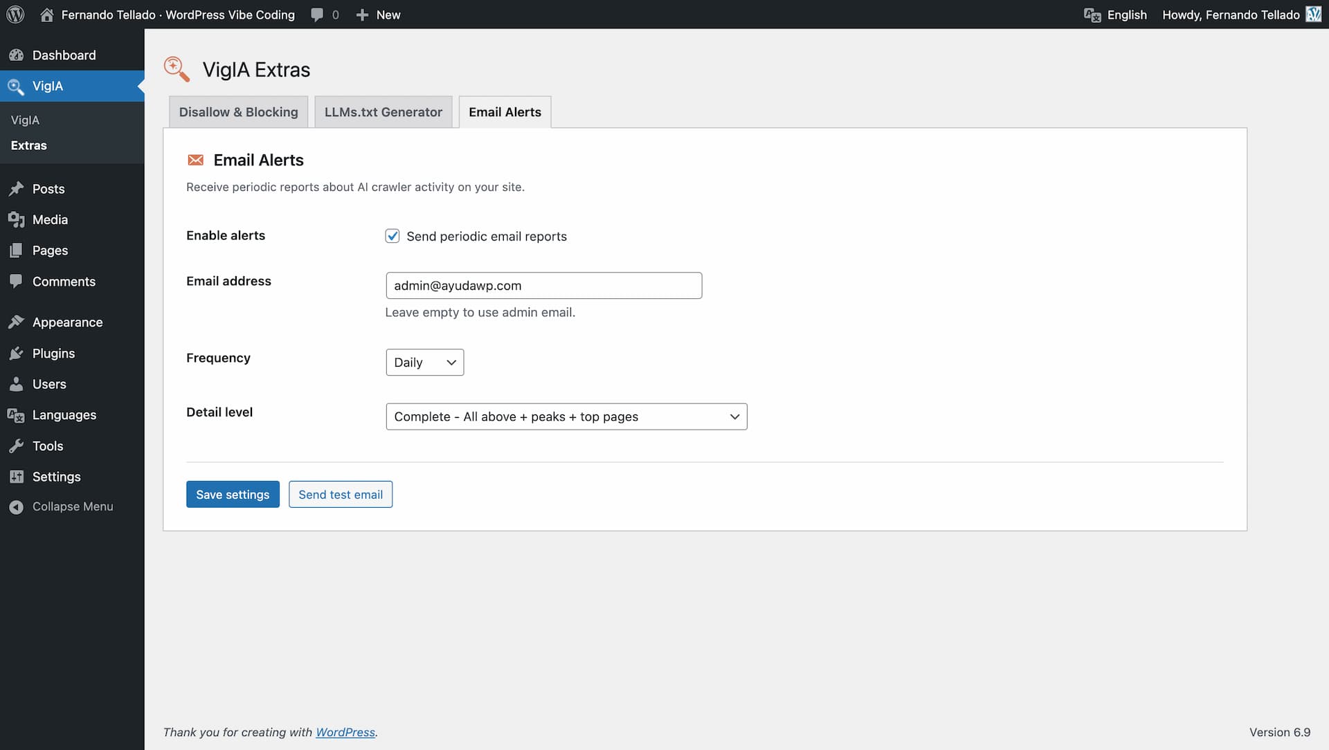Open the Users icon in sidebar
Viewport: 1329px width, 750px height.
pos(15,384)
